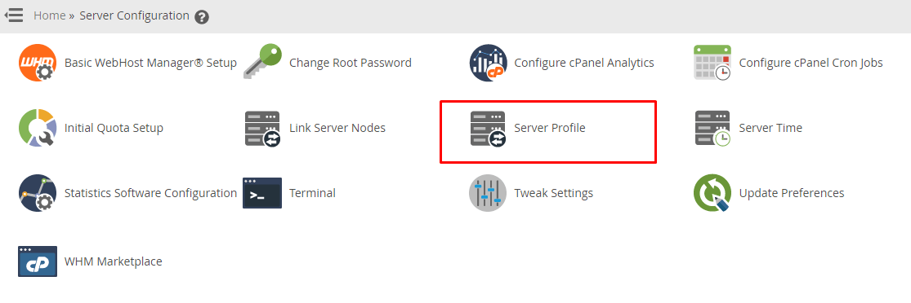Image resolution: width=911 pixels, height=303 pixels.
Task: Click the Server Time clock icon
Action: 713,128
